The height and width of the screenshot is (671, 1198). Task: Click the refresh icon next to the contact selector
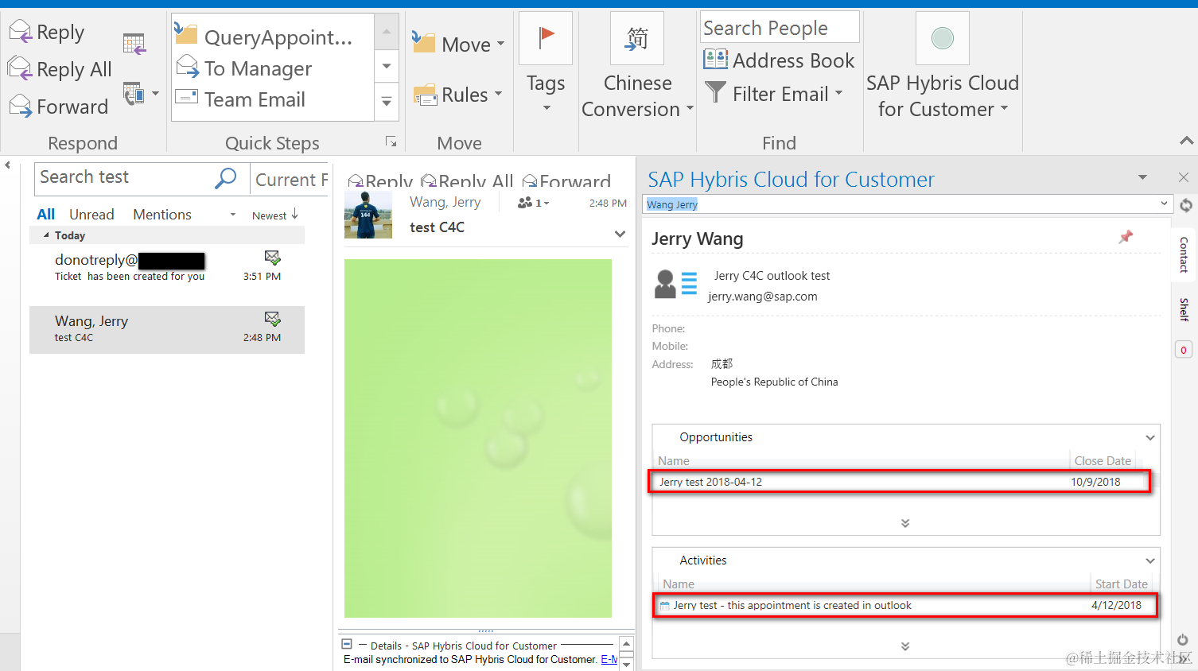(x=1186, y=205)
